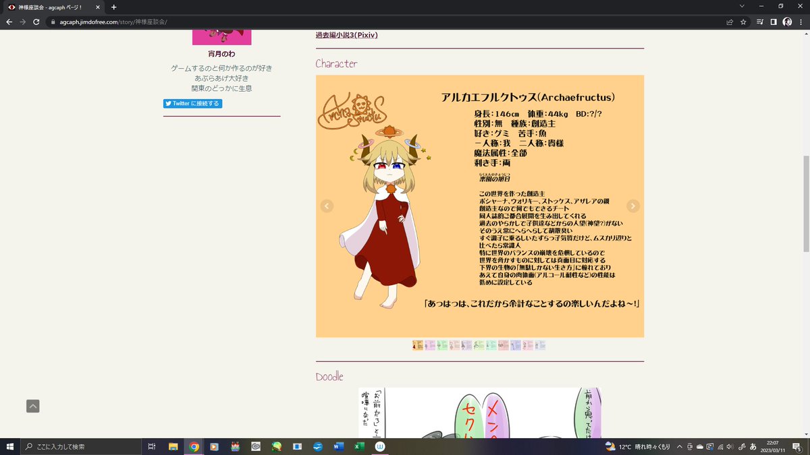Open the 過去編小説3(Pixiv) link
Image resolution: width=810 pixels, height=455 pixels.
pos(346,35)
